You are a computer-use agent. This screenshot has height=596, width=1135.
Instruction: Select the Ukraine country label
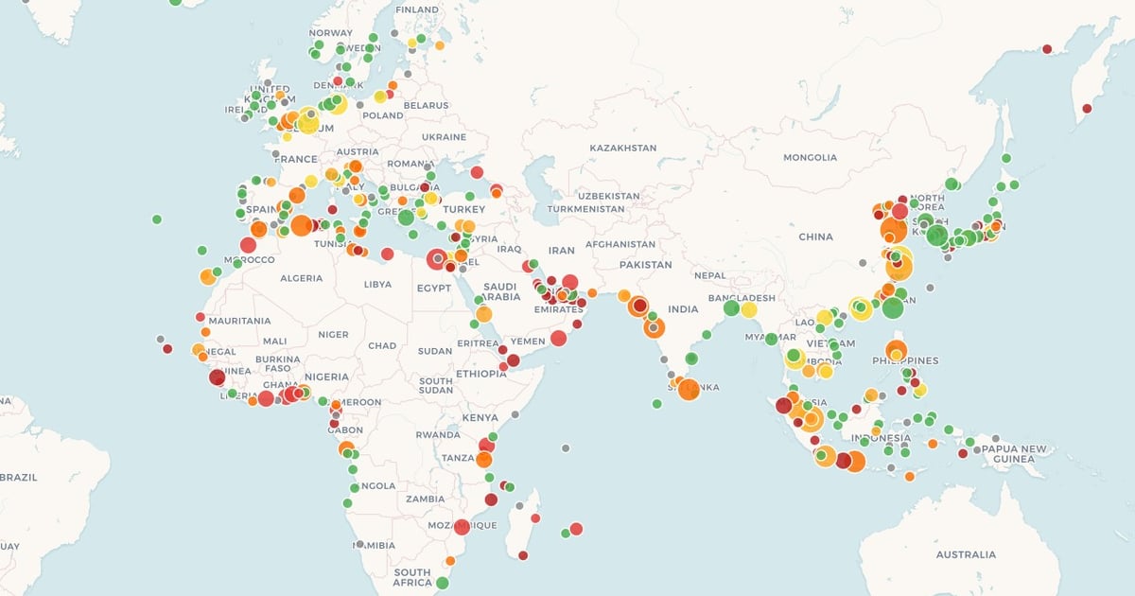coord(444,137)
